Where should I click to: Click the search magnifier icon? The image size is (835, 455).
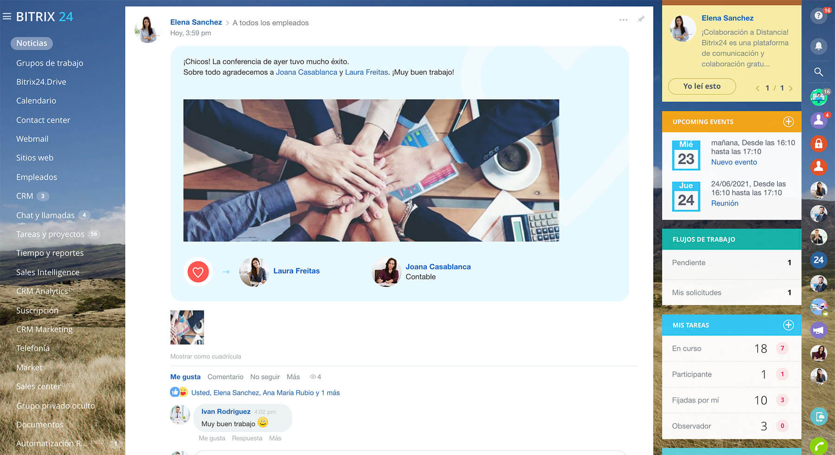pos(818,72)
